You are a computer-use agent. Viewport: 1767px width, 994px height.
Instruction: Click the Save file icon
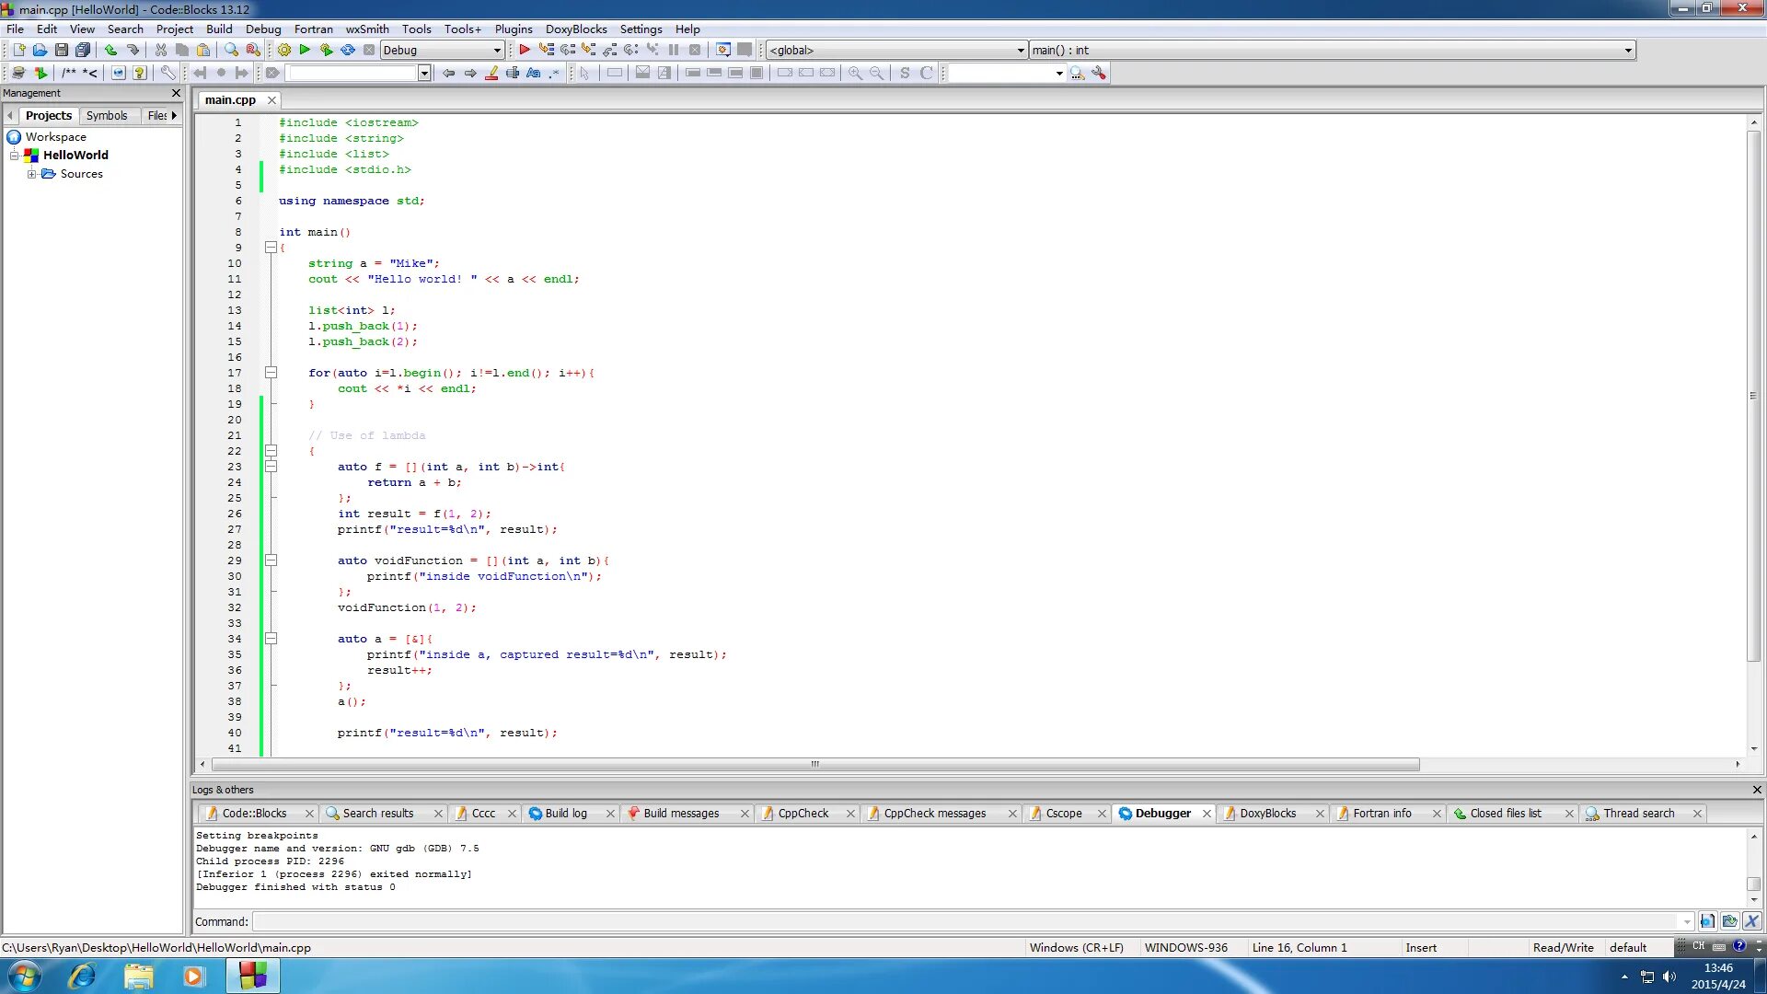pyautogui.click(x=60, y=50)
